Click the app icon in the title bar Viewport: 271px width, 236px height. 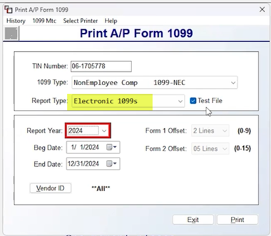click(x=9, y=10)
